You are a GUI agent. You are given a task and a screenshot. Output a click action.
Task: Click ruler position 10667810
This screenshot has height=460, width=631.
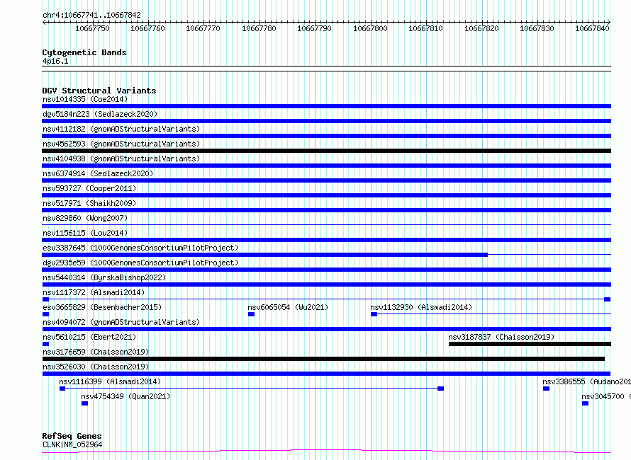coord(426,28)
